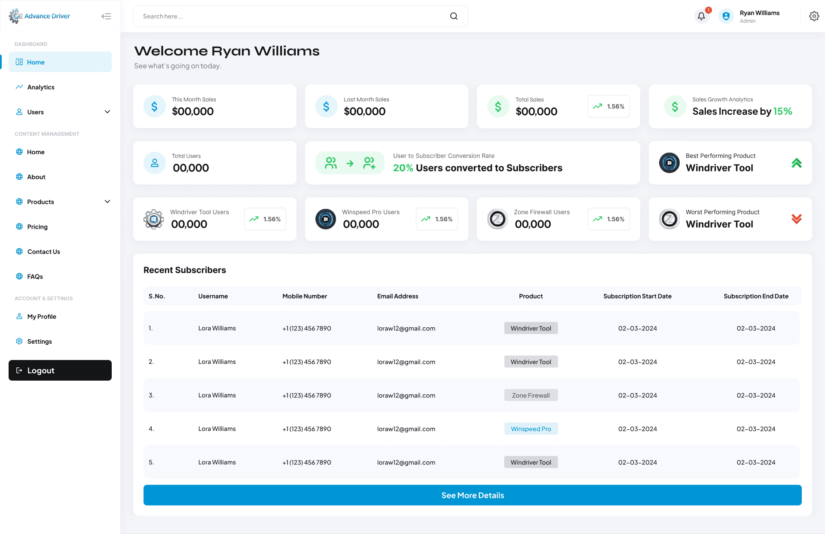Focus the Search here input field
Screen dimensions: 825x534
292,16
